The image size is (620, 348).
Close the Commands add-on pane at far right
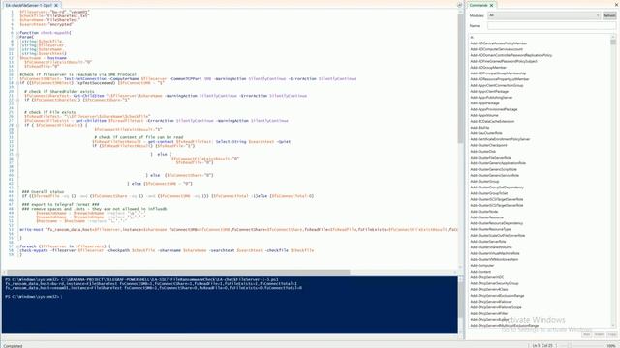tap(616, 5)
